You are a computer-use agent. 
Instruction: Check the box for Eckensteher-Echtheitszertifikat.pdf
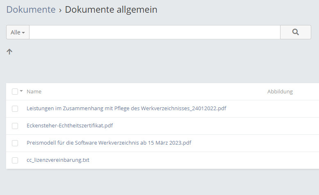tap(15, 126)
